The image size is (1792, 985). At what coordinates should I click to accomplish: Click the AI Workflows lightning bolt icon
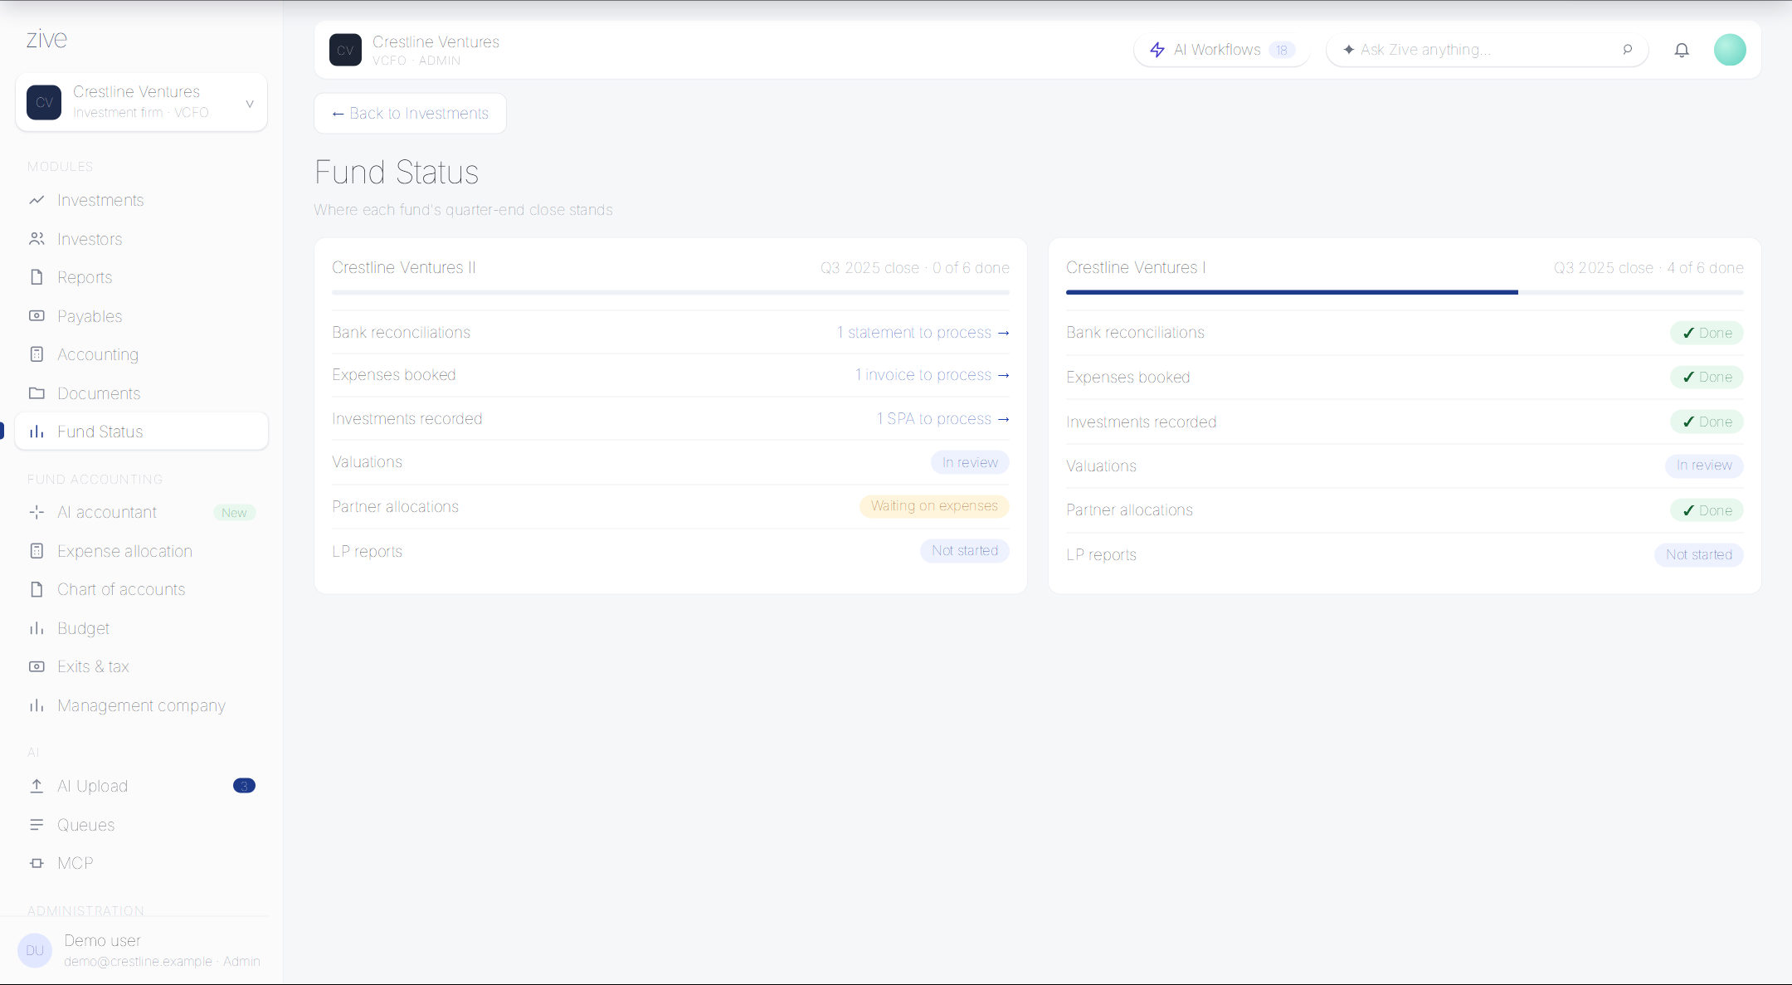pos(1157,50)
